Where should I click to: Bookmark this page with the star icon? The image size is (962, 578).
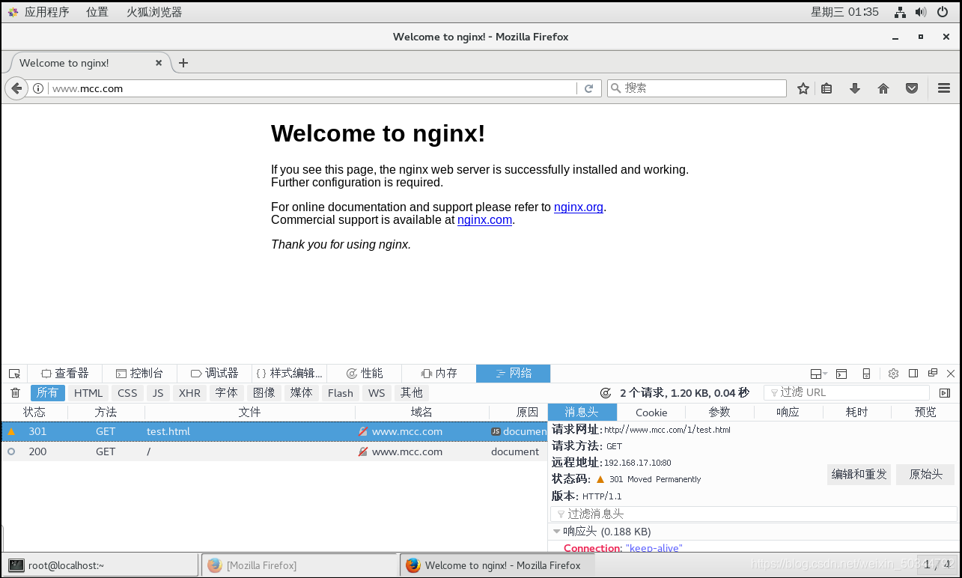point(803,88)
